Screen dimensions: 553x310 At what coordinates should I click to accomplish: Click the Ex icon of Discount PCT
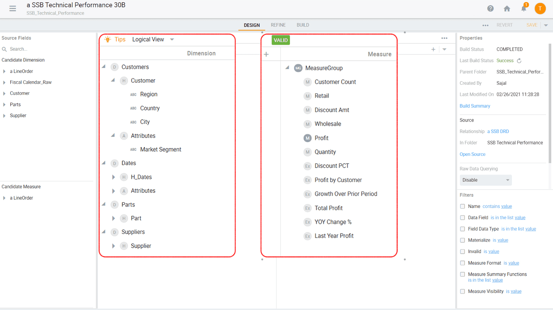click(308, 166)
